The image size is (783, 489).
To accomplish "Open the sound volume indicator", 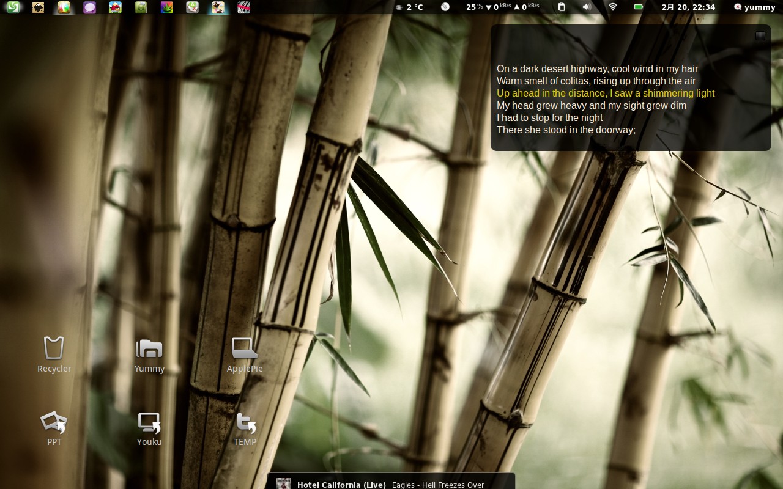I will pos(587,7).
